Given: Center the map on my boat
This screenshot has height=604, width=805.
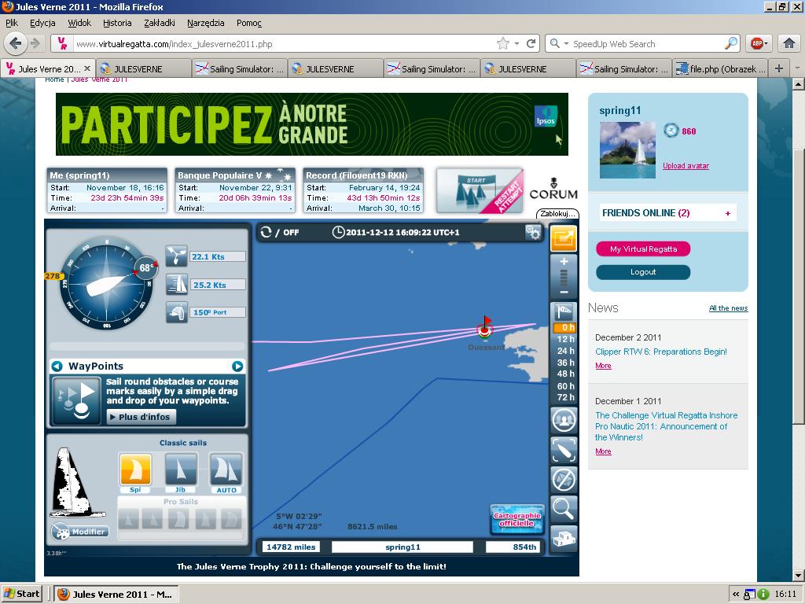Looking at the screenshot, I should (564, 450).
